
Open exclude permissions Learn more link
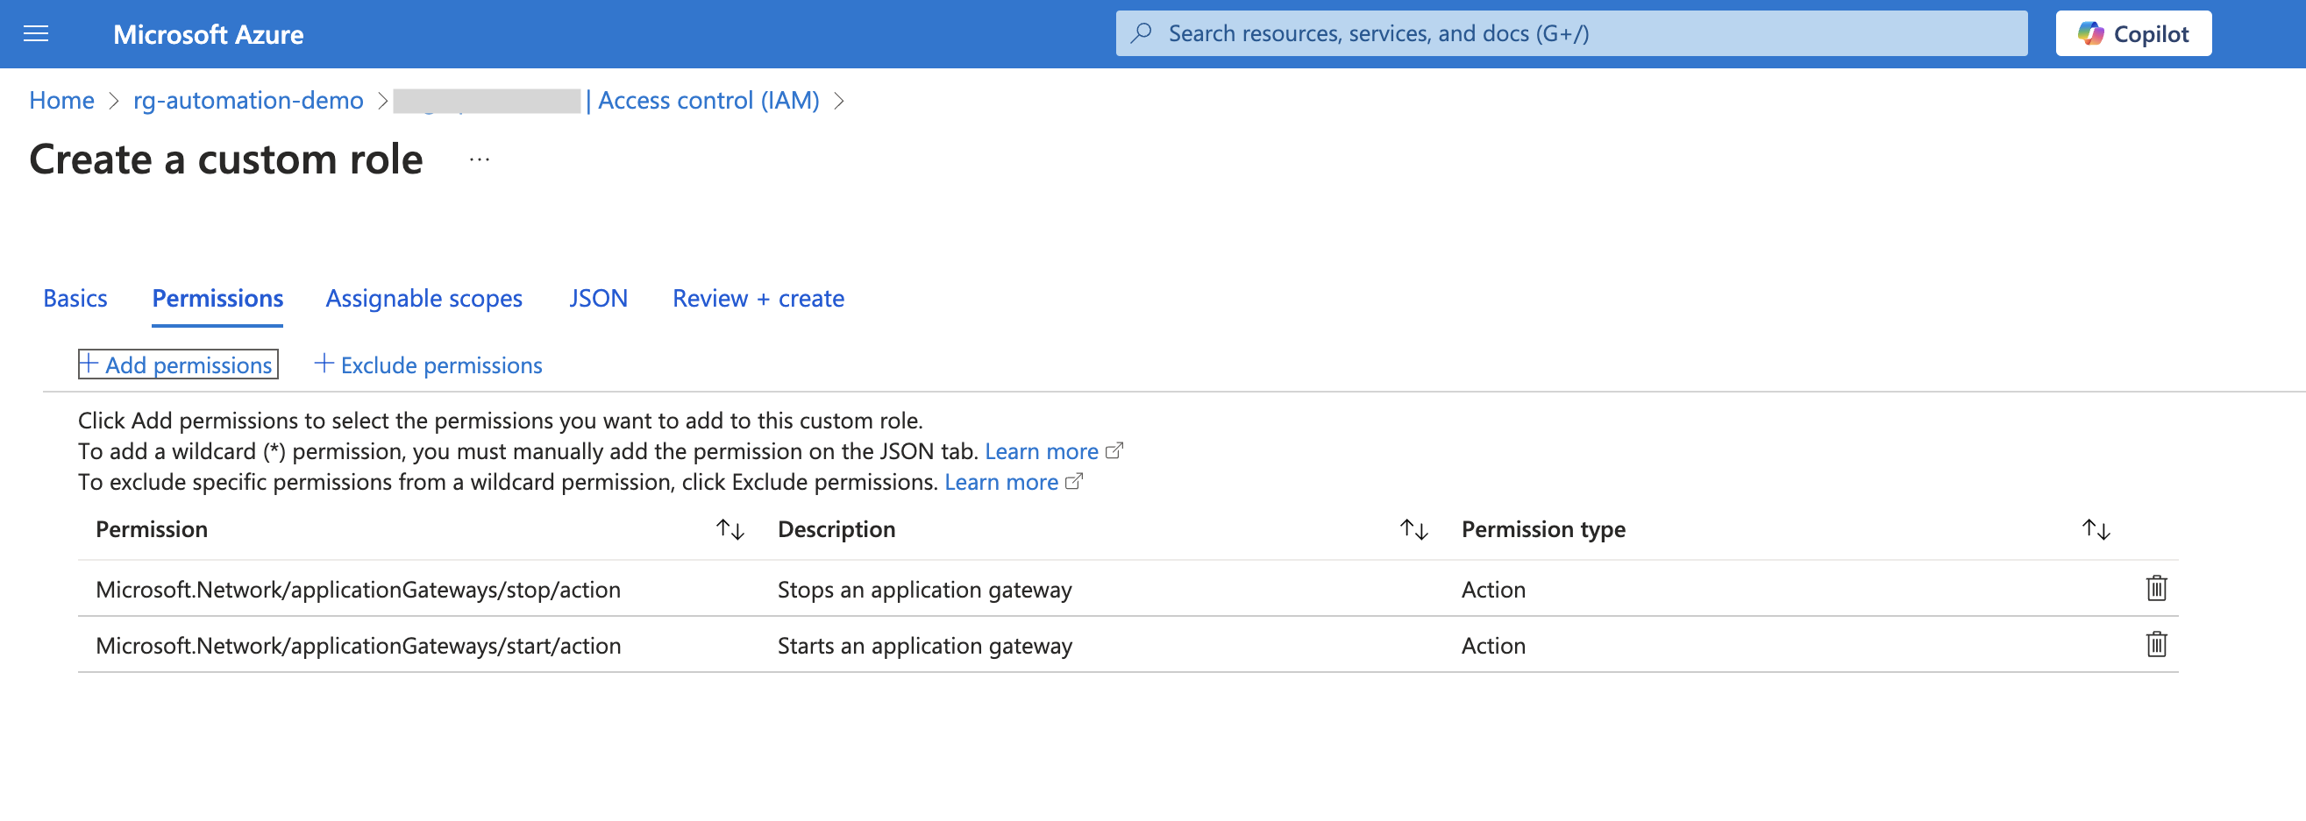[1000, 481]
